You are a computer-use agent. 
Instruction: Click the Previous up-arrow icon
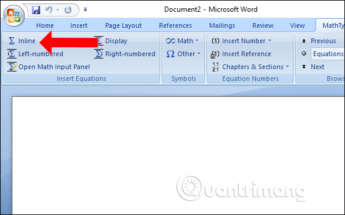[304, 41]
